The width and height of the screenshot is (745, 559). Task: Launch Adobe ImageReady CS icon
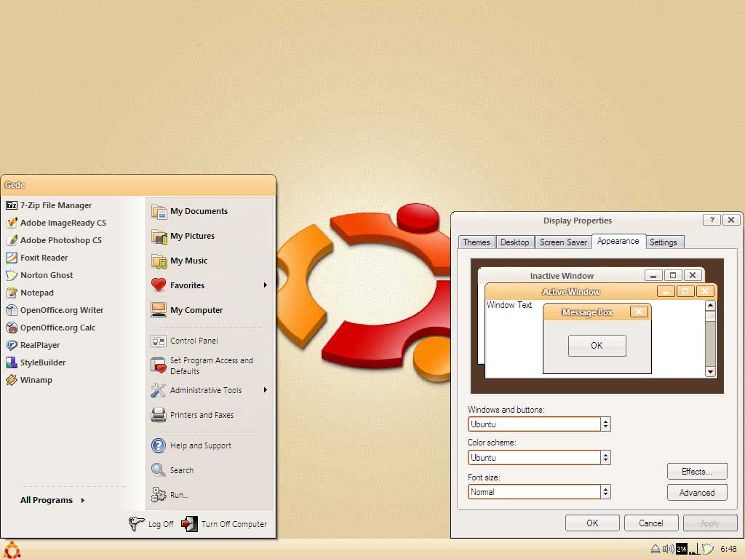(12, 223)
